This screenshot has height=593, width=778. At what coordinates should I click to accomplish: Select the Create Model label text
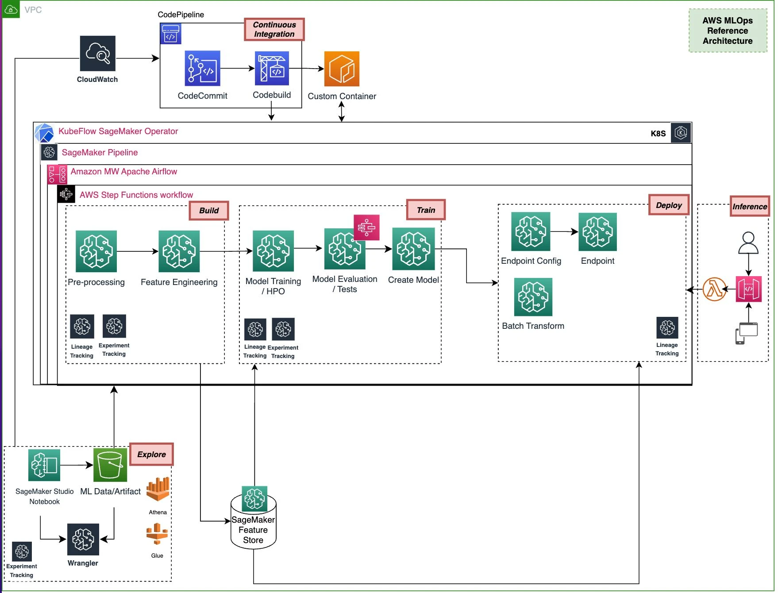pos(413,280)
